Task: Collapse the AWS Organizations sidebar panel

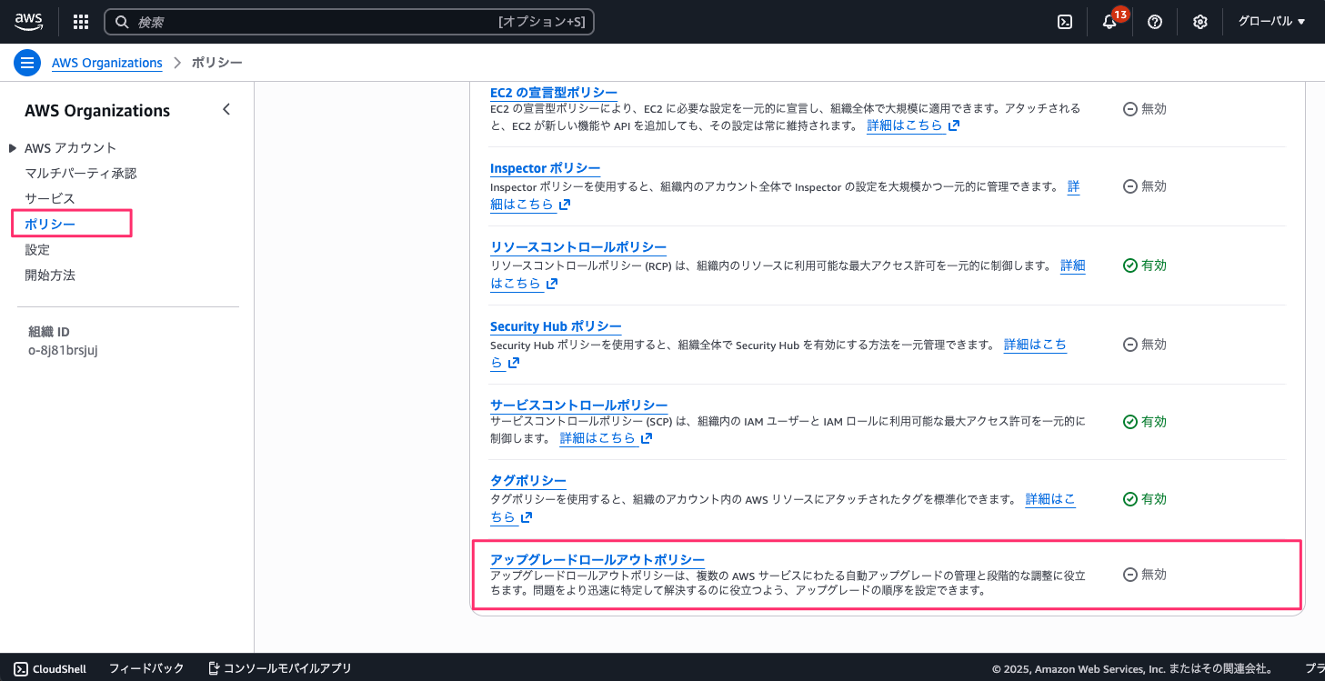Action: 226,108
